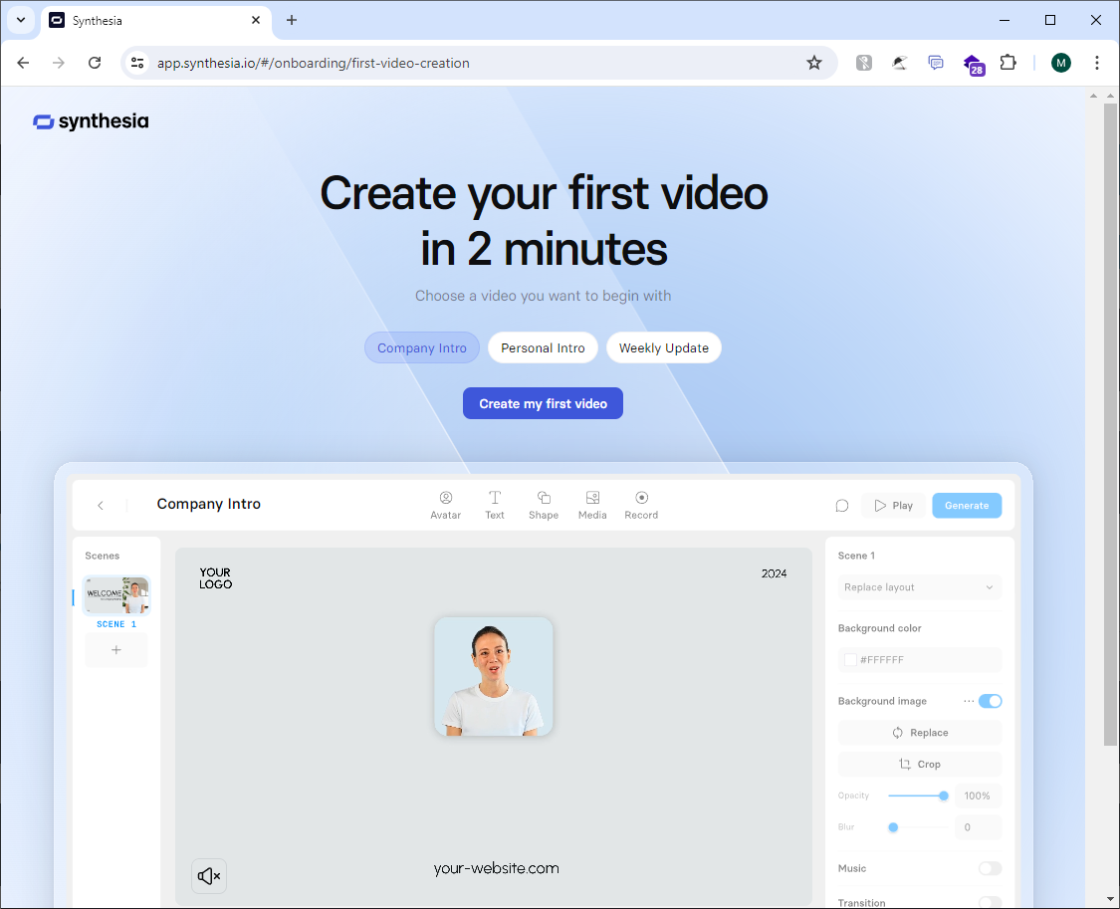The height and width of the screenshot is (909, 1120).
Task: Enable the Music toggle
Action: point(990,868)
